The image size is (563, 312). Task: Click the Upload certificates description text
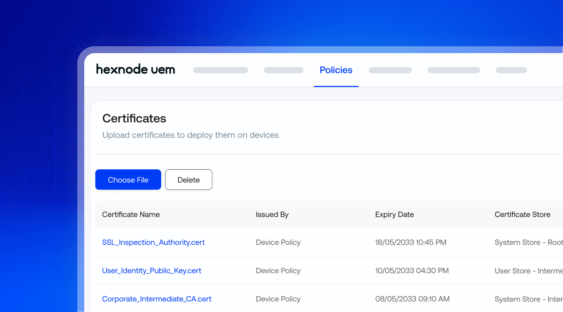coord(191,135)
